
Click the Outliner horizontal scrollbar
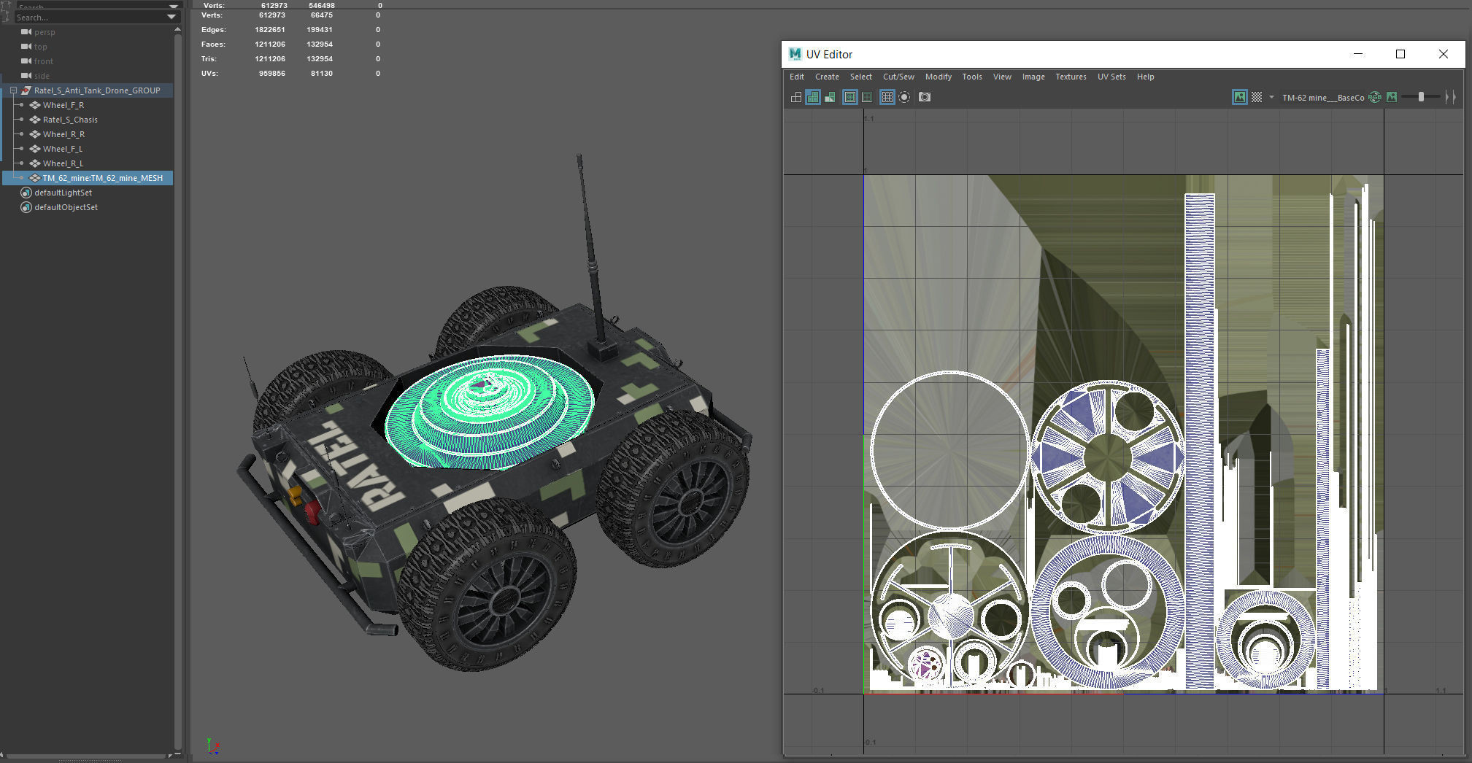(88, 756)
